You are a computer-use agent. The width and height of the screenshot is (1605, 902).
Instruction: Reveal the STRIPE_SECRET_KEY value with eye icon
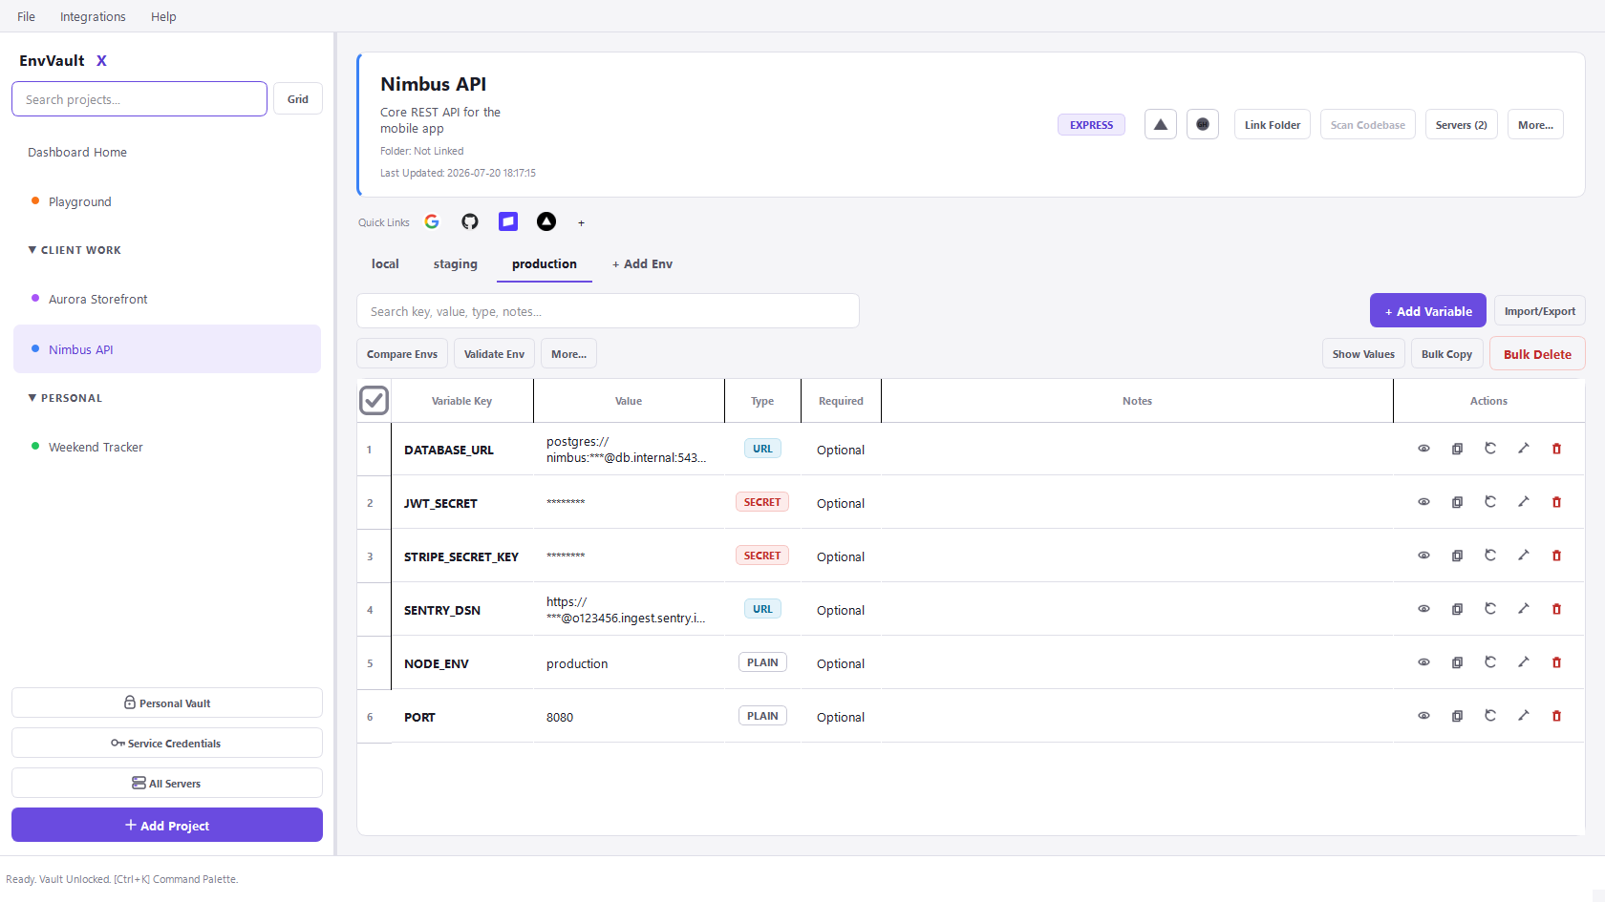coord(1423,556)
